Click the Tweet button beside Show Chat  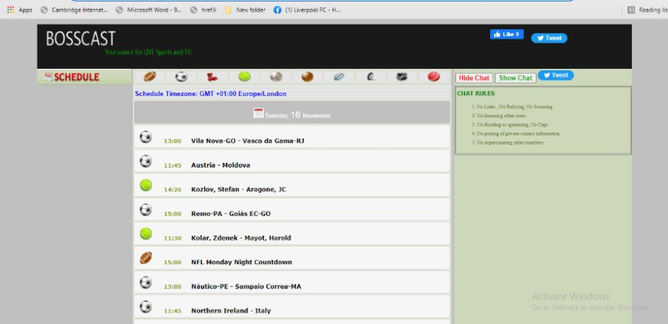pos(555,75)
